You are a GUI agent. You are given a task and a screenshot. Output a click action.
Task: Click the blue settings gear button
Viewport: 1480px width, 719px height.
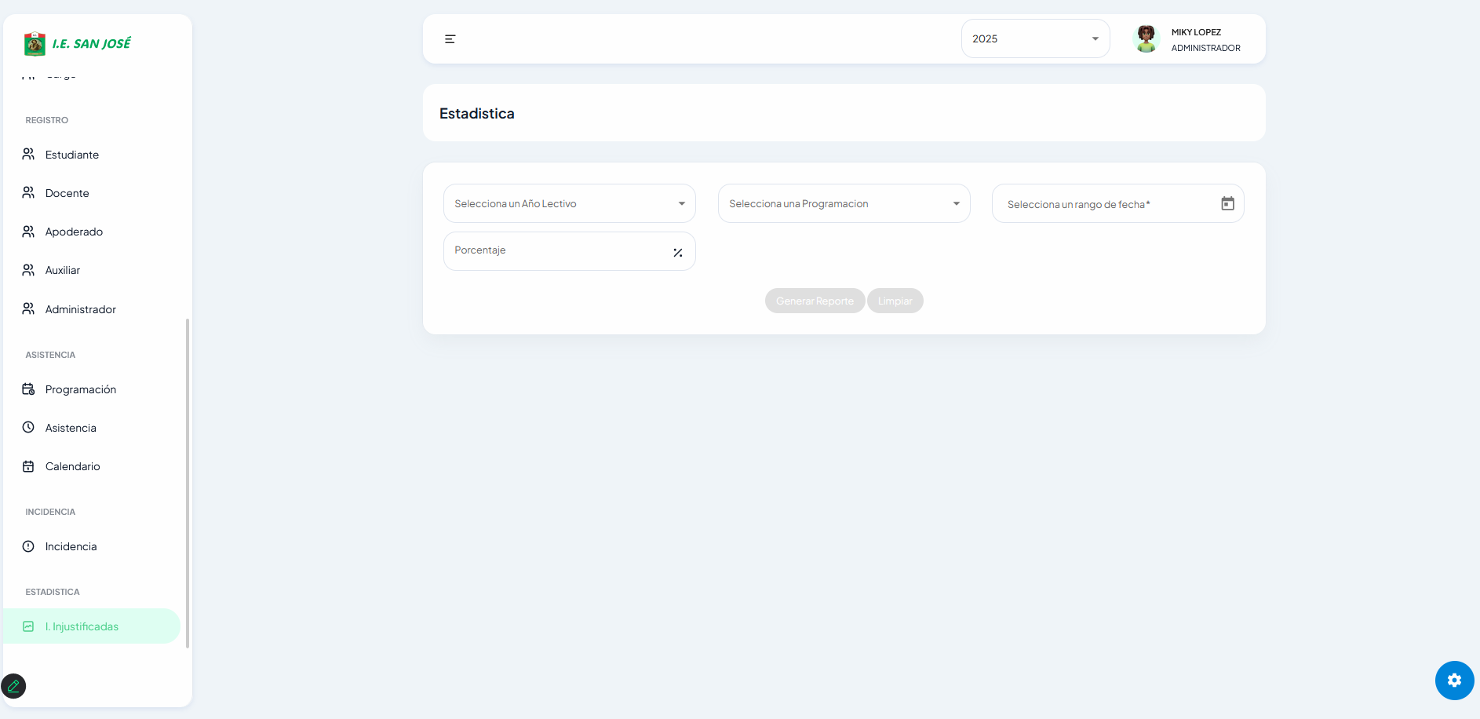coord(1454,681)
